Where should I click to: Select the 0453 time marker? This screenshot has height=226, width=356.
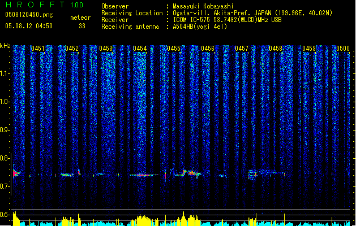[x=106, y=49]
